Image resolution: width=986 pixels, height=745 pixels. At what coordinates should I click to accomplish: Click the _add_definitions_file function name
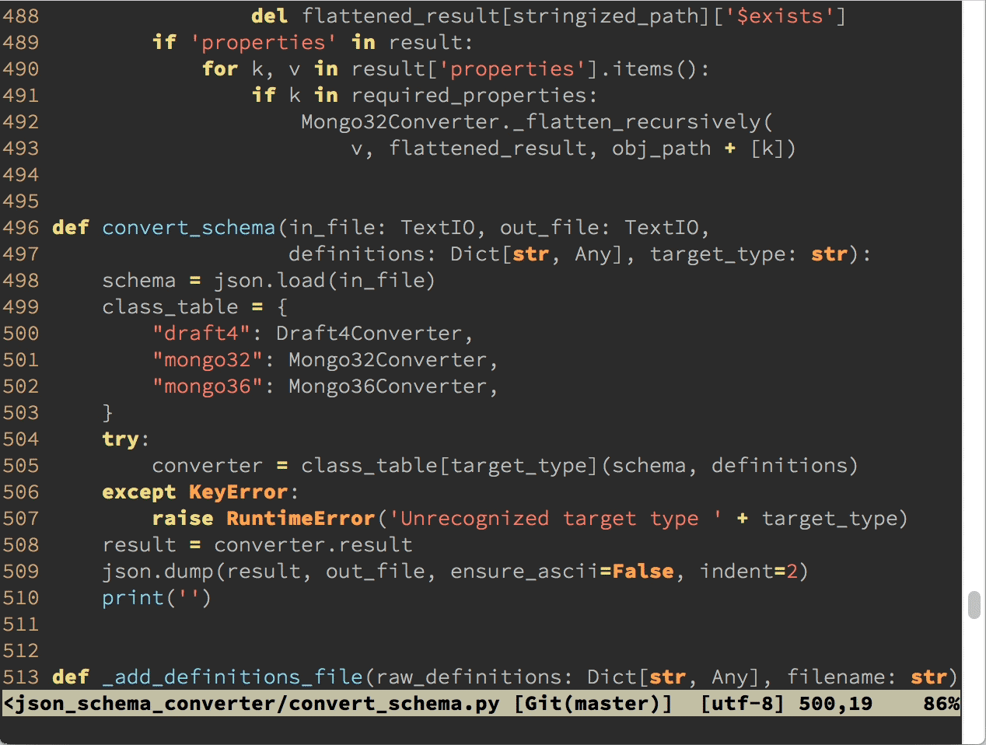(x=233, y=677)
